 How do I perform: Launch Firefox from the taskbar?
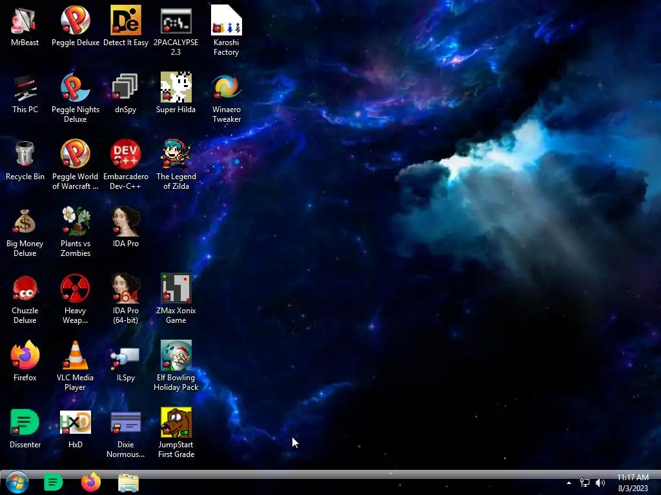(x=90, y=482)
